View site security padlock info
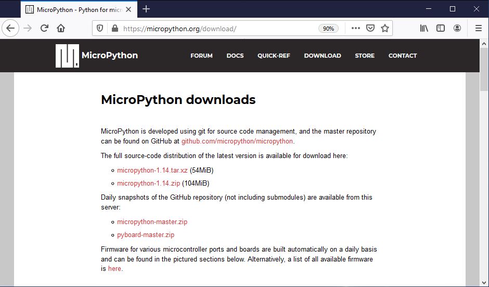489x287 pixels. [x=115, y=29]
